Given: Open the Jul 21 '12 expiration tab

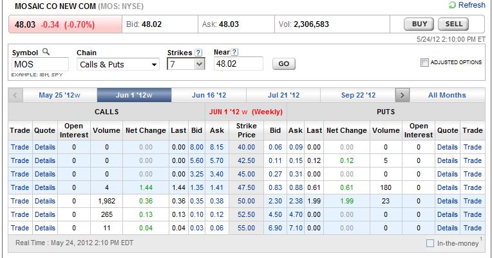Looking at the screenshot, I should point(284,95).
